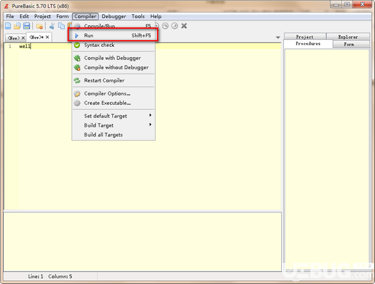Click the Restart Compiler arrows icon
The image size is (375, 284).
pyautogui.click(x=77, y=81)
